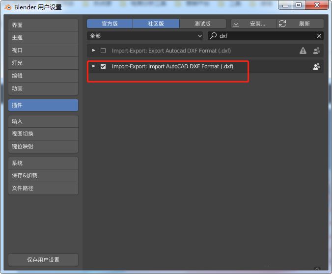Open the 键位映射 settings section
Screen dimensions: 332x274
pos(43,146)
